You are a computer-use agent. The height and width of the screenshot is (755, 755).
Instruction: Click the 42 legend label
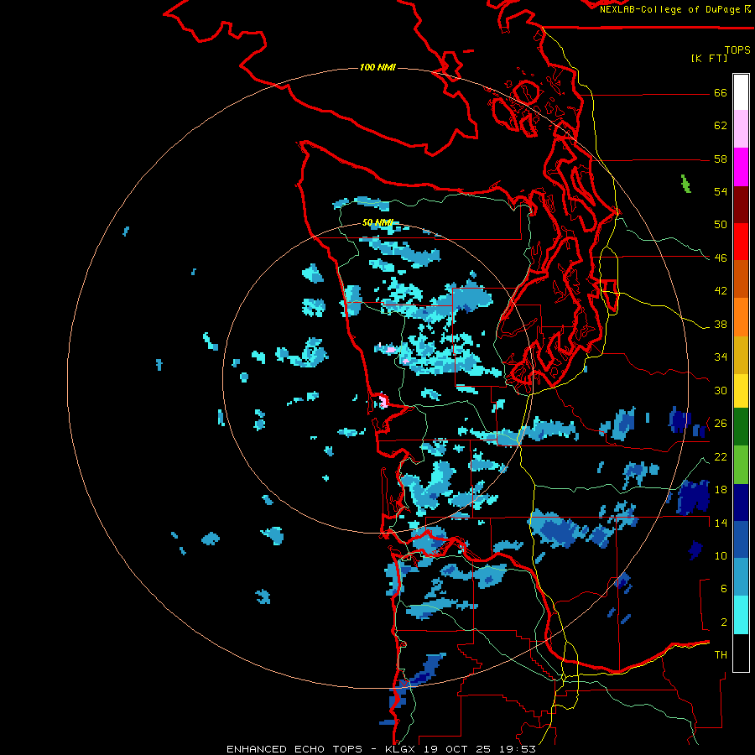click(x=721, y=291)
